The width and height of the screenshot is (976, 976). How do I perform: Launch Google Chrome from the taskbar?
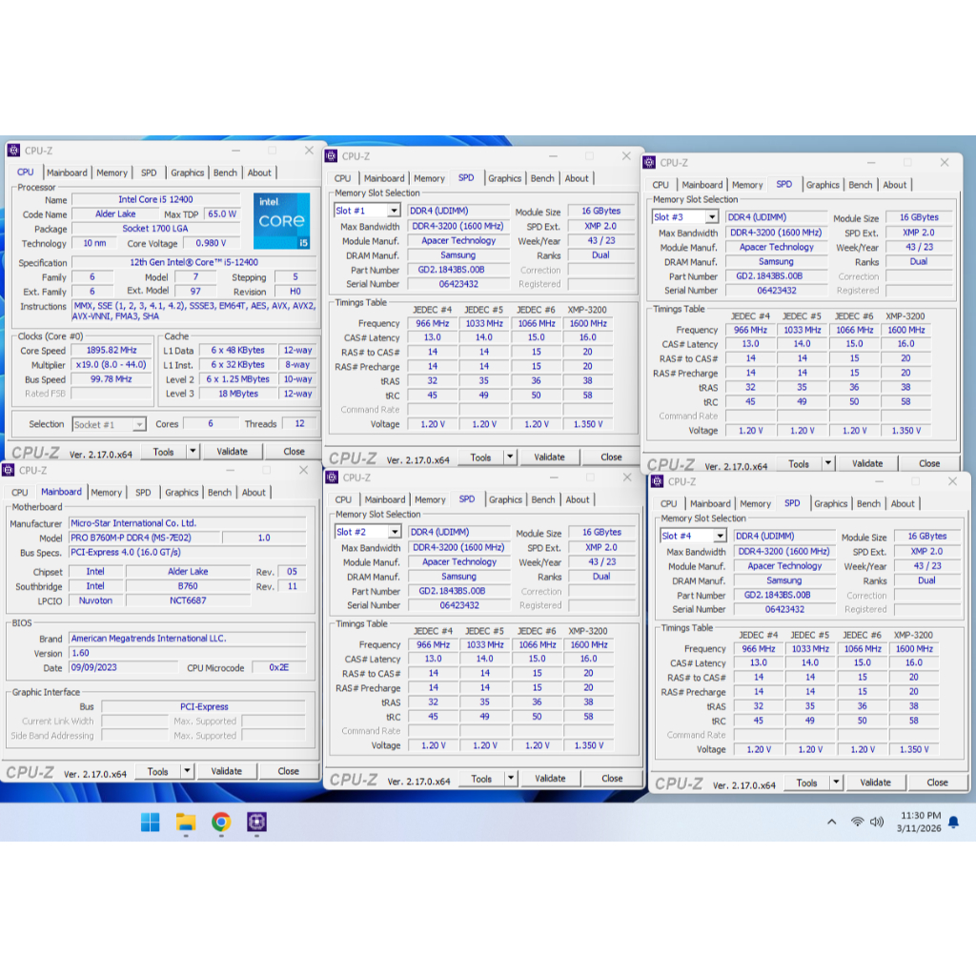click(221, 822)
